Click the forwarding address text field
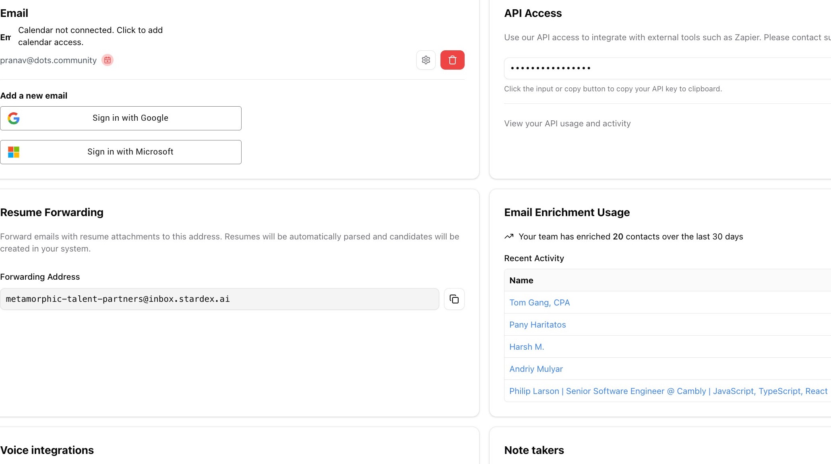 pos(219,299)
